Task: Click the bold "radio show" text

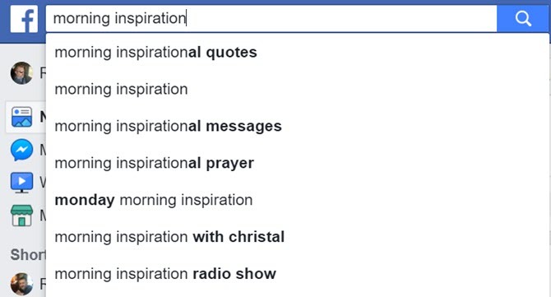Action: 234,274
